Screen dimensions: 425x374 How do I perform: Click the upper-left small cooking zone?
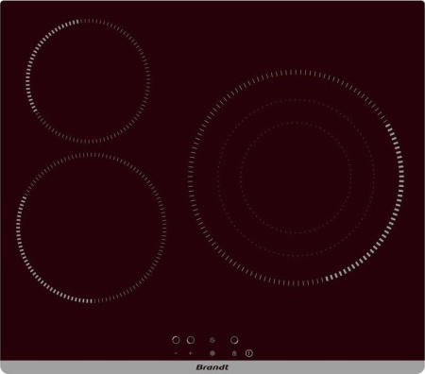coord(88,80)
